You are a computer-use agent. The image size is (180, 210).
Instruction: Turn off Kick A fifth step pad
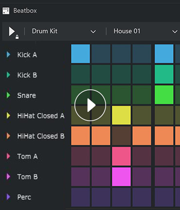click(164, 54)
